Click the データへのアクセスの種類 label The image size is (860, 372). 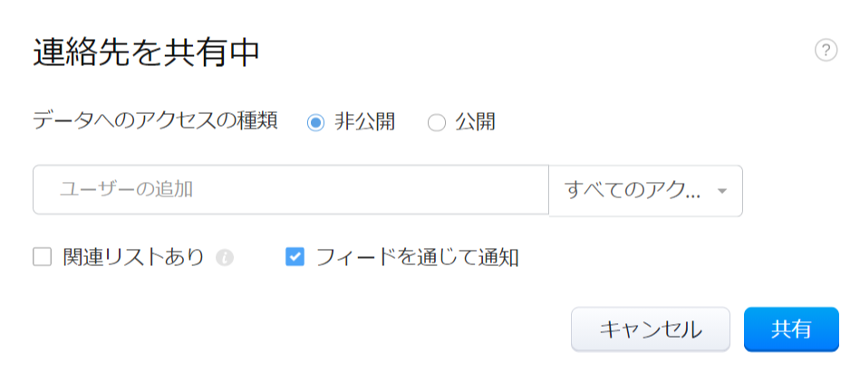154,121
